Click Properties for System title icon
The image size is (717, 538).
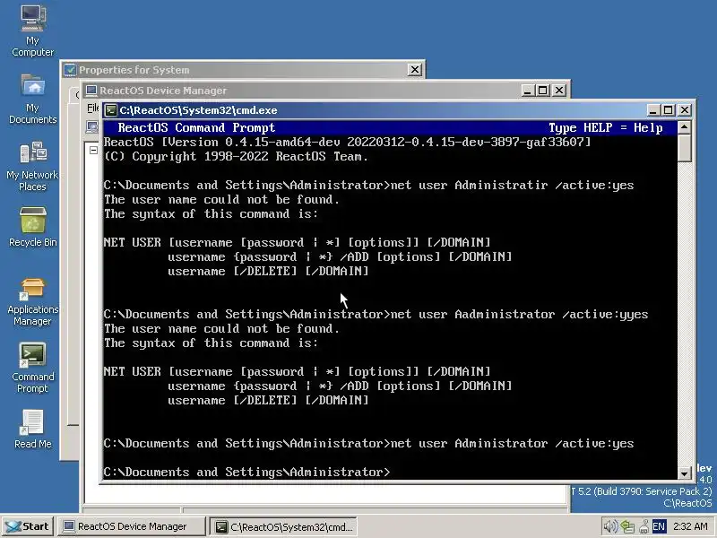pos(70,70)
